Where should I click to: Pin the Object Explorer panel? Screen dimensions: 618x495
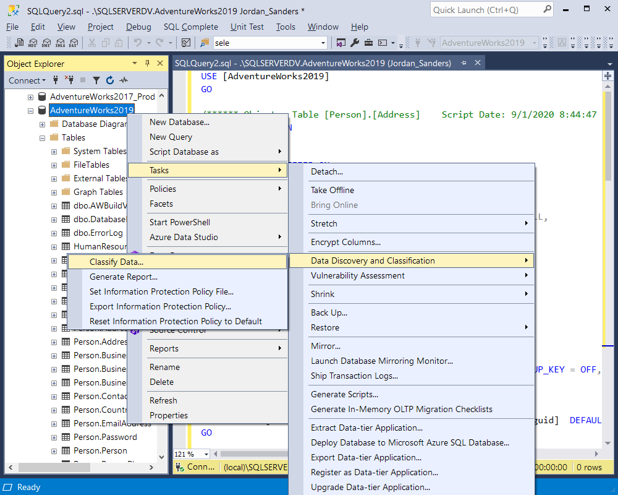click(148, 63)
